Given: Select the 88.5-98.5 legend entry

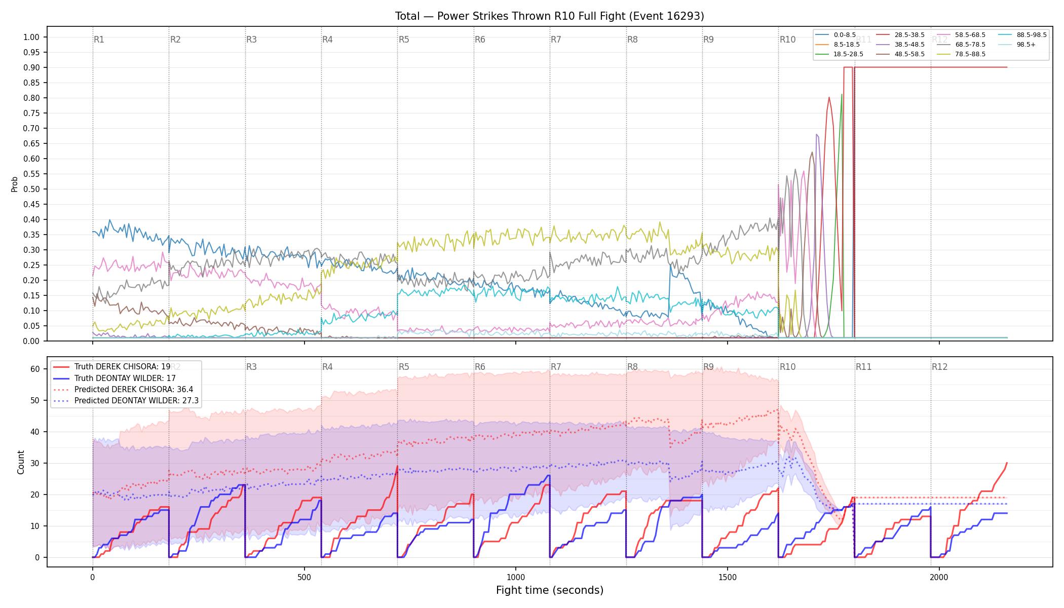Looking at the screenshot, I should pyautogui.click(x=1022, y=35).
